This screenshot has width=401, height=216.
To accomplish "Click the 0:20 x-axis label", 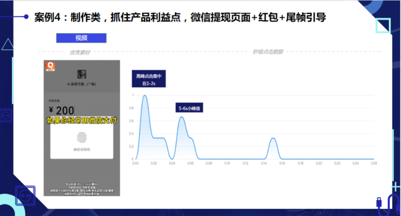I will (319, 163).
